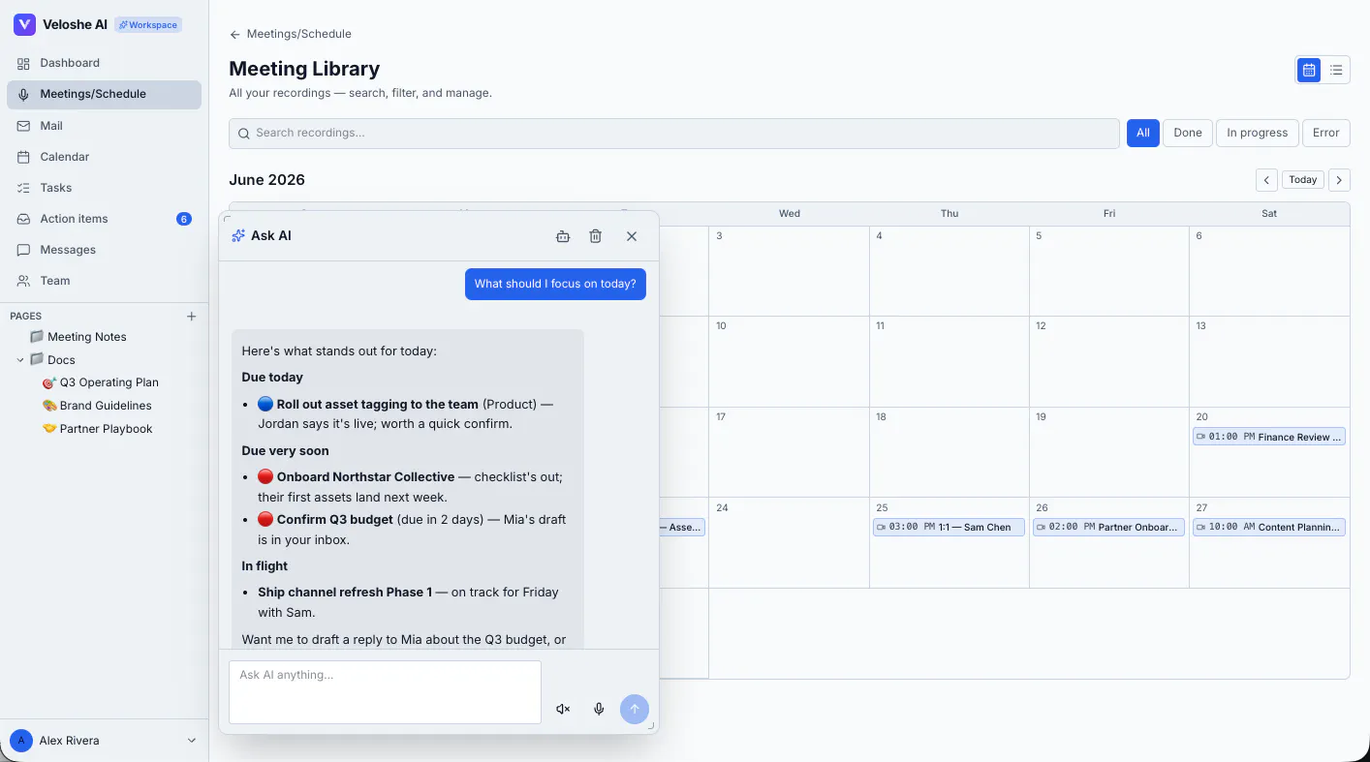Open the Dashboard page from sidebar

pyautogui.click(x=104, y=63)
